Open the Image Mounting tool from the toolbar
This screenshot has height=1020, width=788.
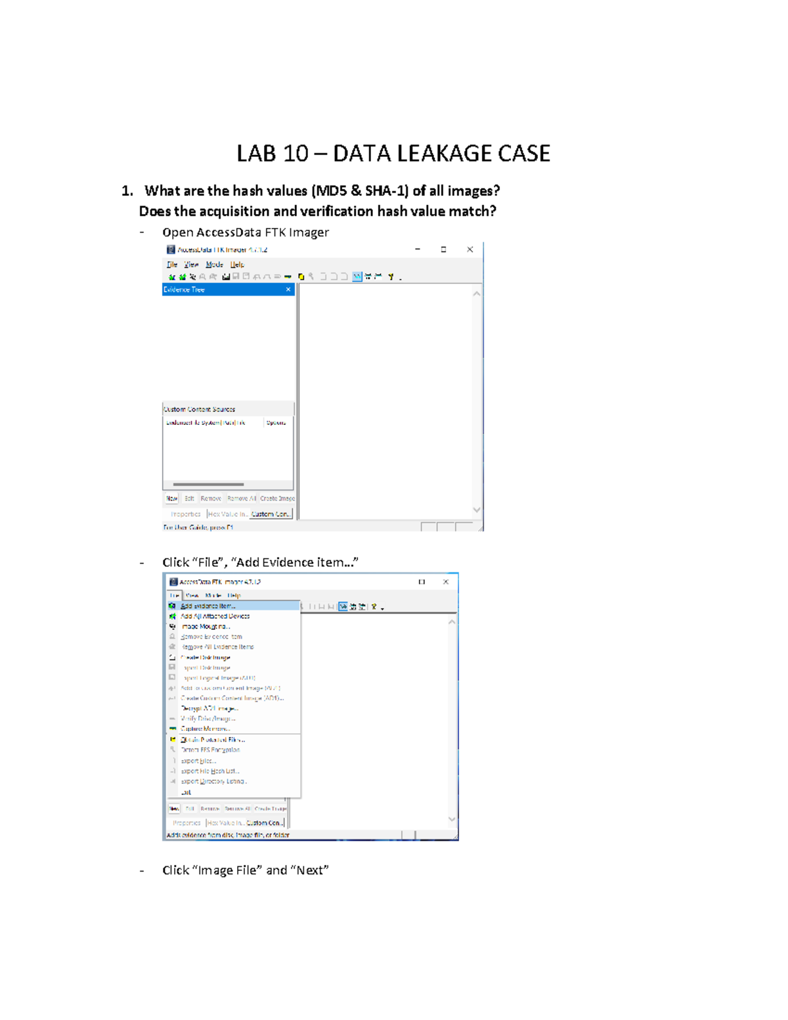tap(192, 275)
